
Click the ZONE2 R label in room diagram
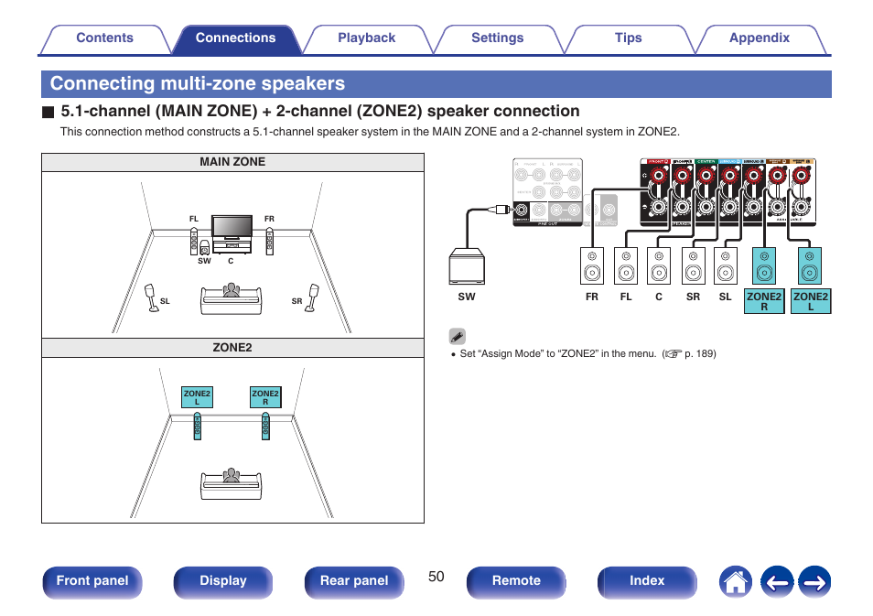point(265,397)
